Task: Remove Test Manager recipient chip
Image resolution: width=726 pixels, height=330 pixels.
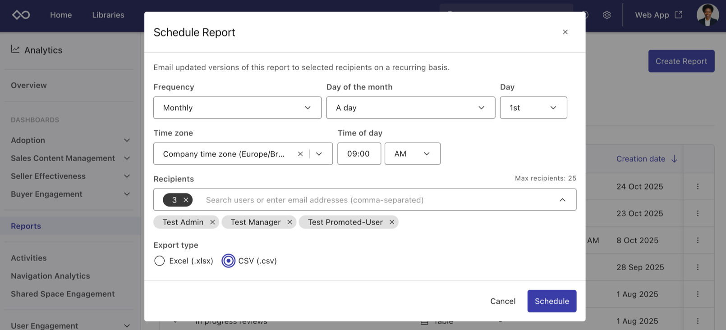Action: click(x=289, y=222)
